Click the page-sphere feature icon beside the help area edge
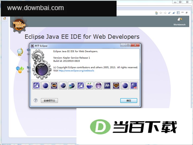 36,85
